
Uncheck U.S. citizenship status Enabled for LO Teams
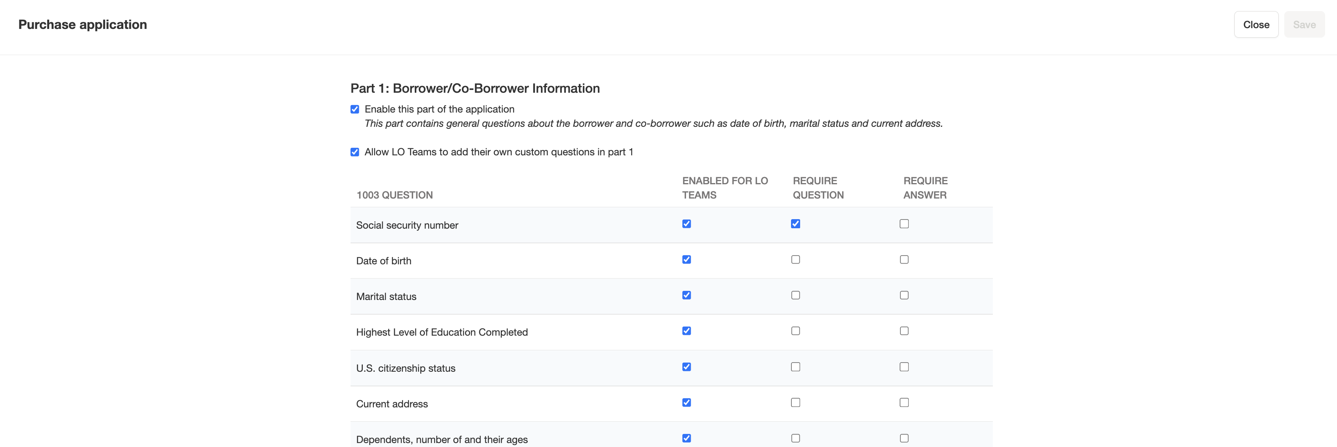[686, 367]
